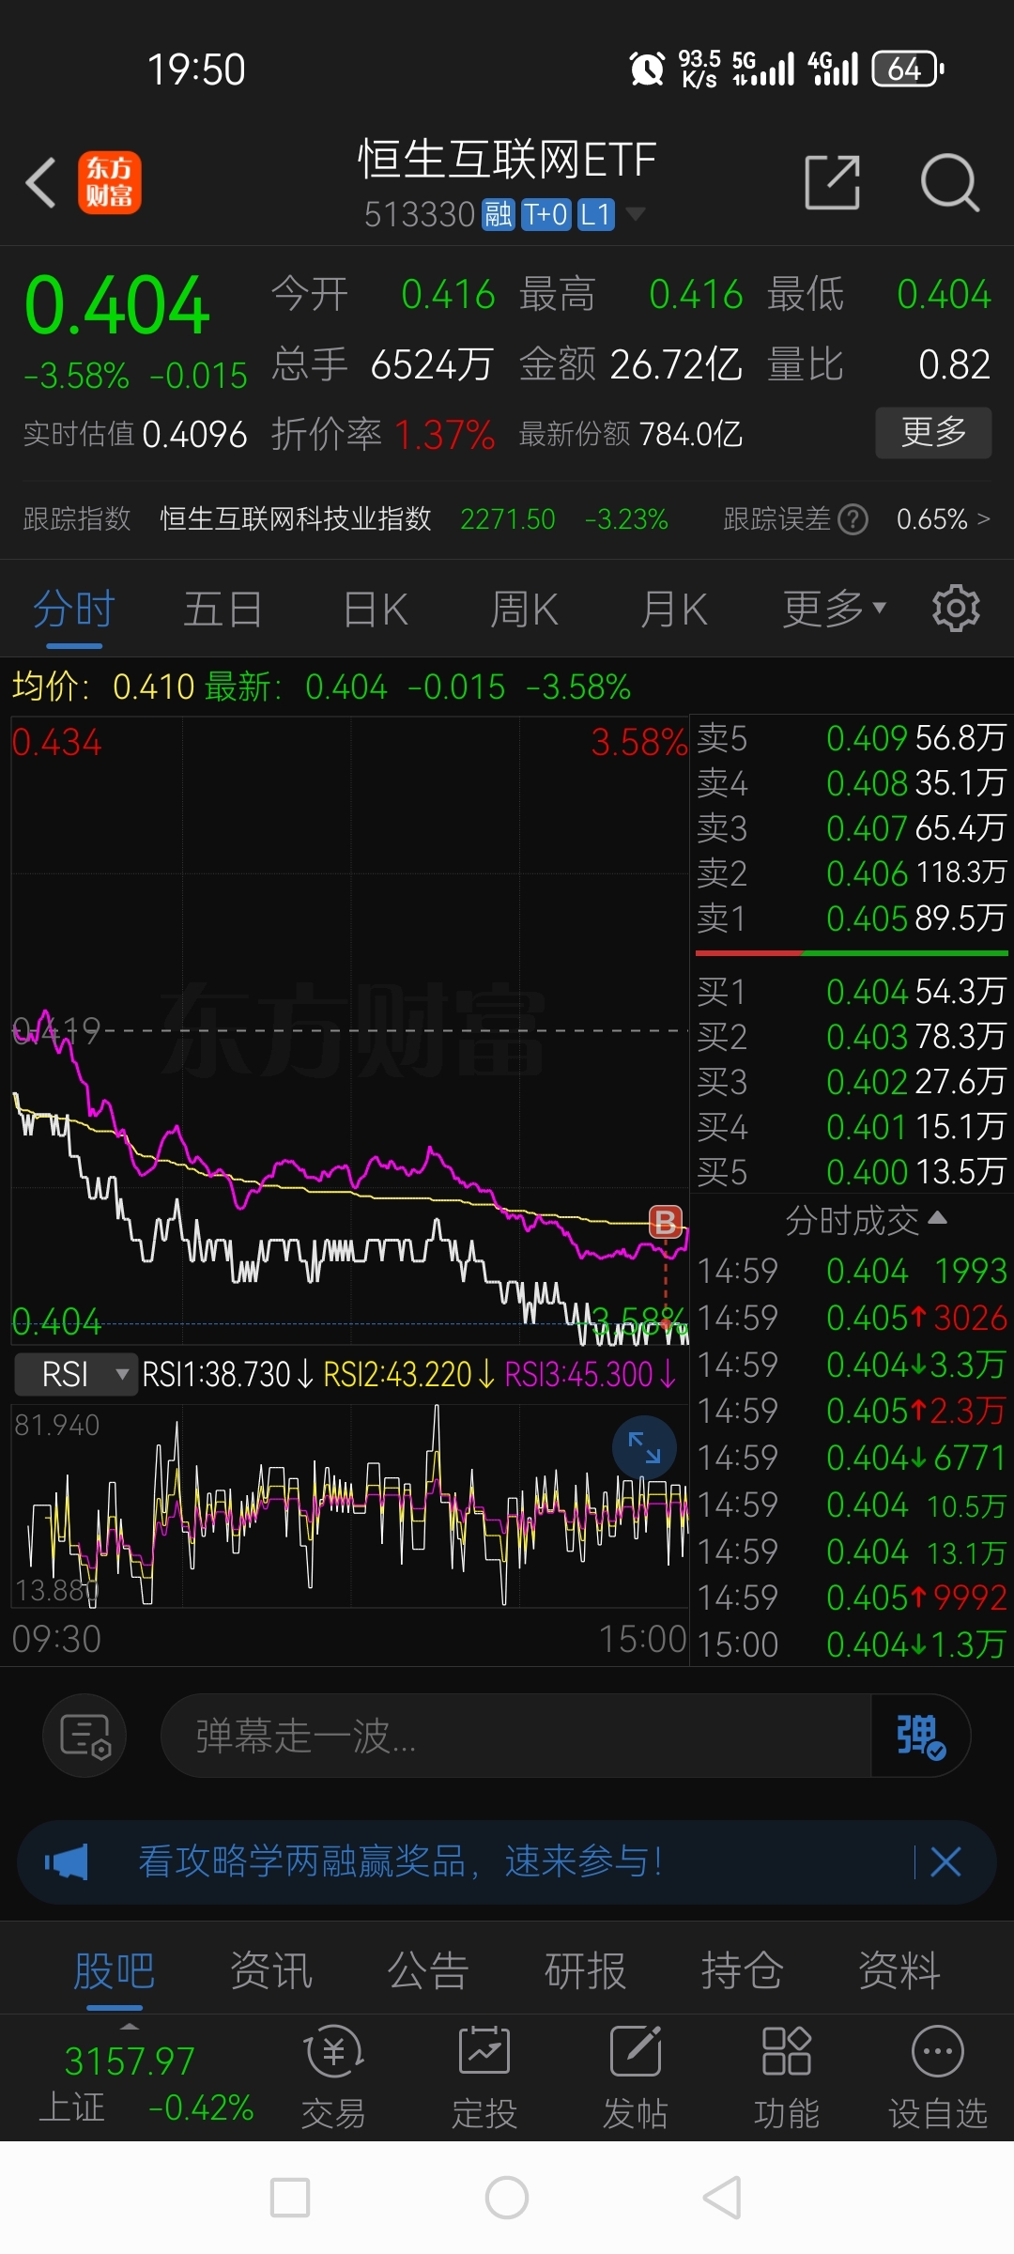Tap the tracking error help icon

[853, 518]
